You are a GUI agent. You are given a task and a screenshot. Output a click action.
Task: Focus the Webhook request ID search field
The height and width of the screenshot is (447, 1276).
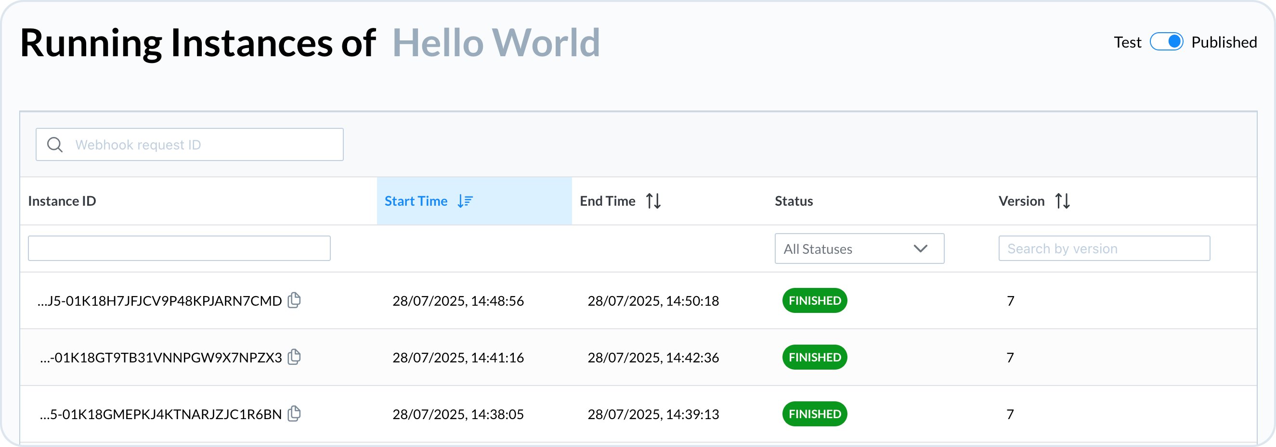pyautogui.click(x=190, y=145)
